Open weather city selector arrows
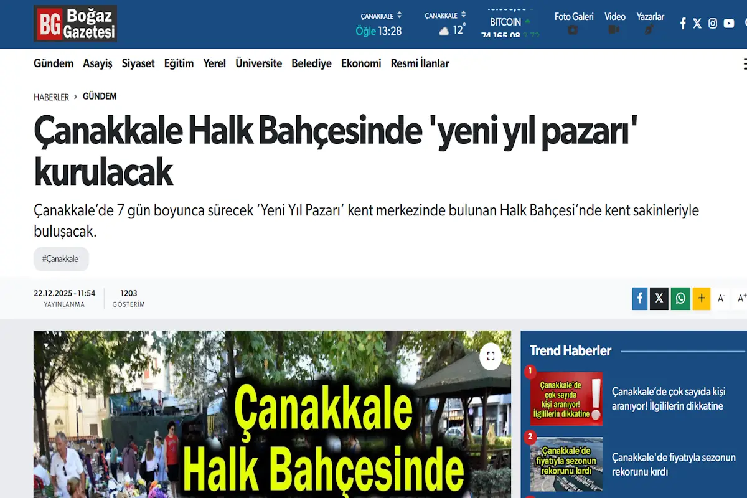Viewport: 747px width, 498px height. (x=463, y=15)
